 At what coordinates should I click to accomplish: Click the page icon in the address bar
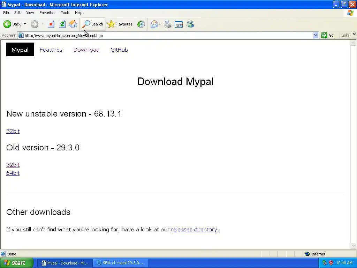tap(21, 35)
